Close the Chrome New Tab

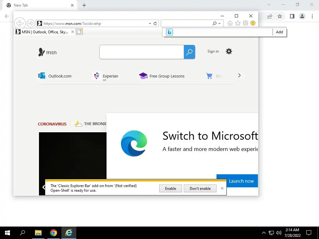(x=72, y=5)
